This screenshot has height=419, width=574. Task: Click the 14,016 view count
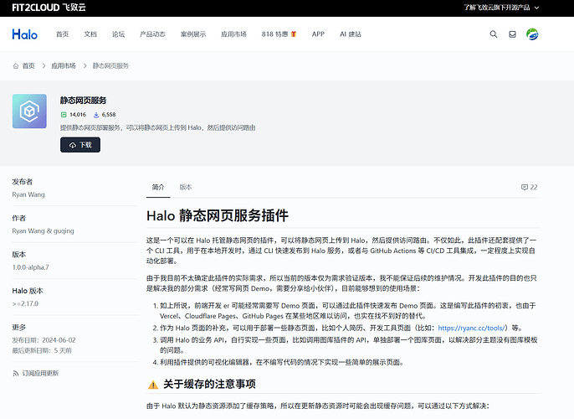point(78,115)
